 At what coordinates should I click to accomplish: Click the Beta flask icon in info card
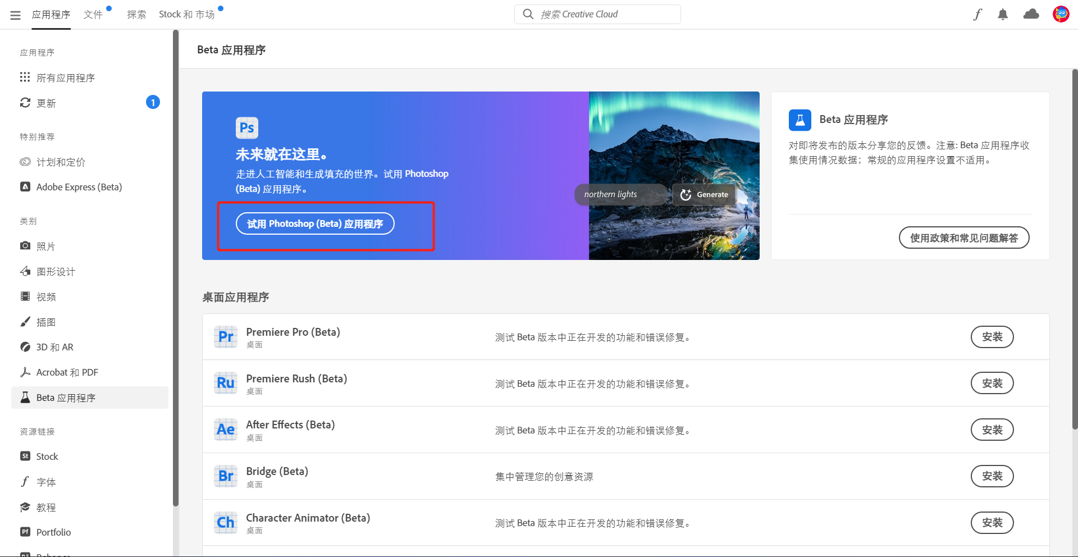800,120
